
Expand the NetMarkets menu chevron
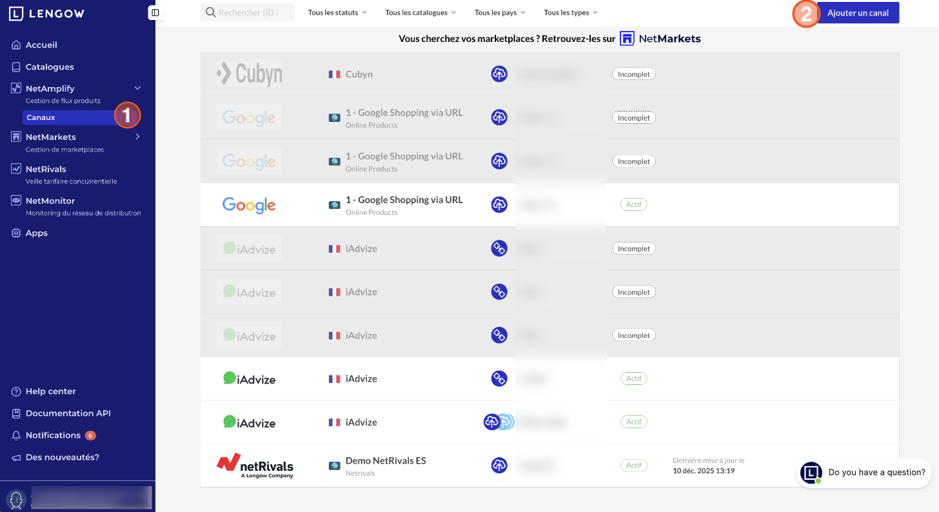coord(137,137)
